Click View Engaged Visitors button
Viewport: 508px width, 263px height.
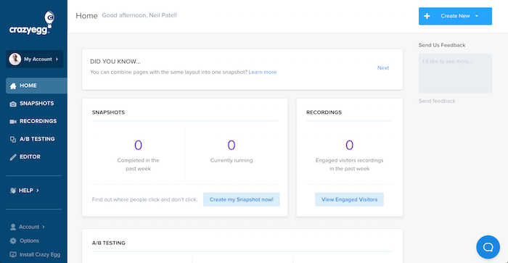click(x=349, y=199)
